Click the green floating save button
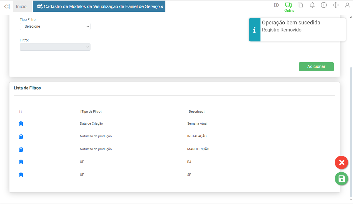The height and width of the screenshot is (204, 353). pyautogui.click(x=341, y=179)
